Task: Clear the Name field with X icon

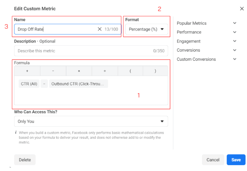Action: pyautogui.click(x=100, y=29)
